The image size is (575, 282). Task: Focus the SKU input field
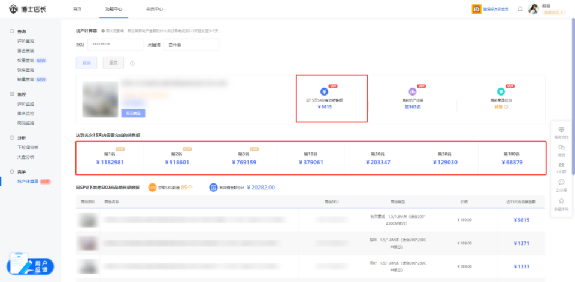click(115, 45)
